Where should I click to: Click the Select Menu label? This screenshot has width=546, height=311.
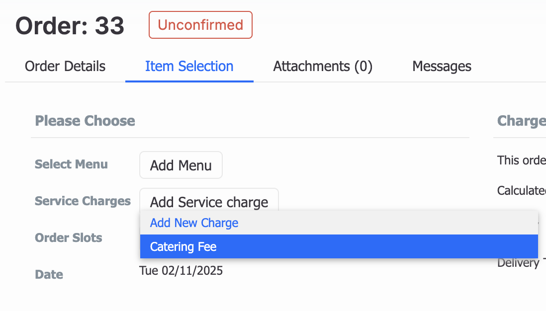point(71,164)
